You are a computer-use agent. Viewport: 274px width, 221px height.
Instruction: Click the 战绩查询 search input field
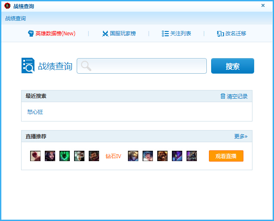pyautogui.click(x=142, y=66)
